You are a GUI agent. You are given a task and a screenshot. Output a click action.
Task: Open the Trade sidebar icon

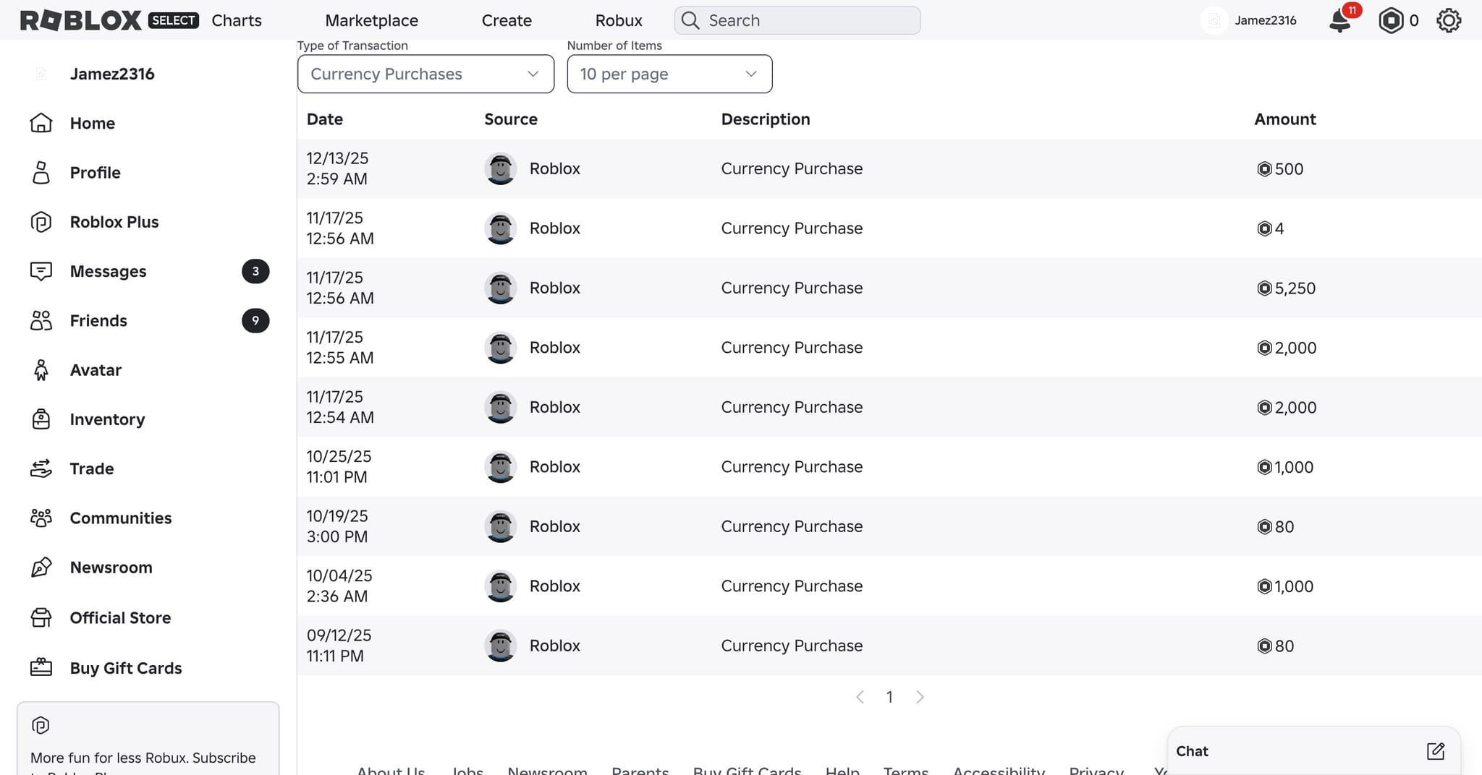[41, 468]
